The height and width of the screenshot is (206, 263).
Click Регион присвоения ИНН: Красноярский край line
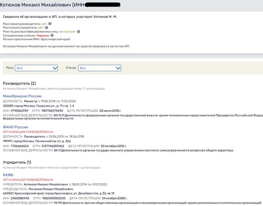[x=36, y=39]
